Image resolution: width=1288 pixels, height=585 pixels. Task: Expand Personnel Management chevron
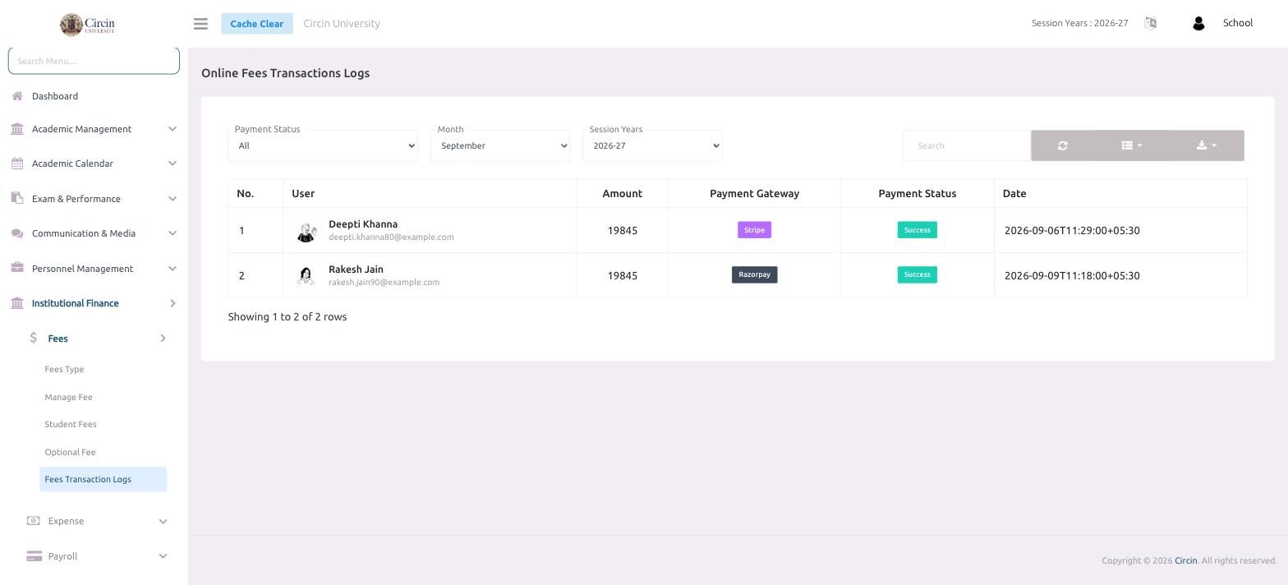tap(172, 269)
